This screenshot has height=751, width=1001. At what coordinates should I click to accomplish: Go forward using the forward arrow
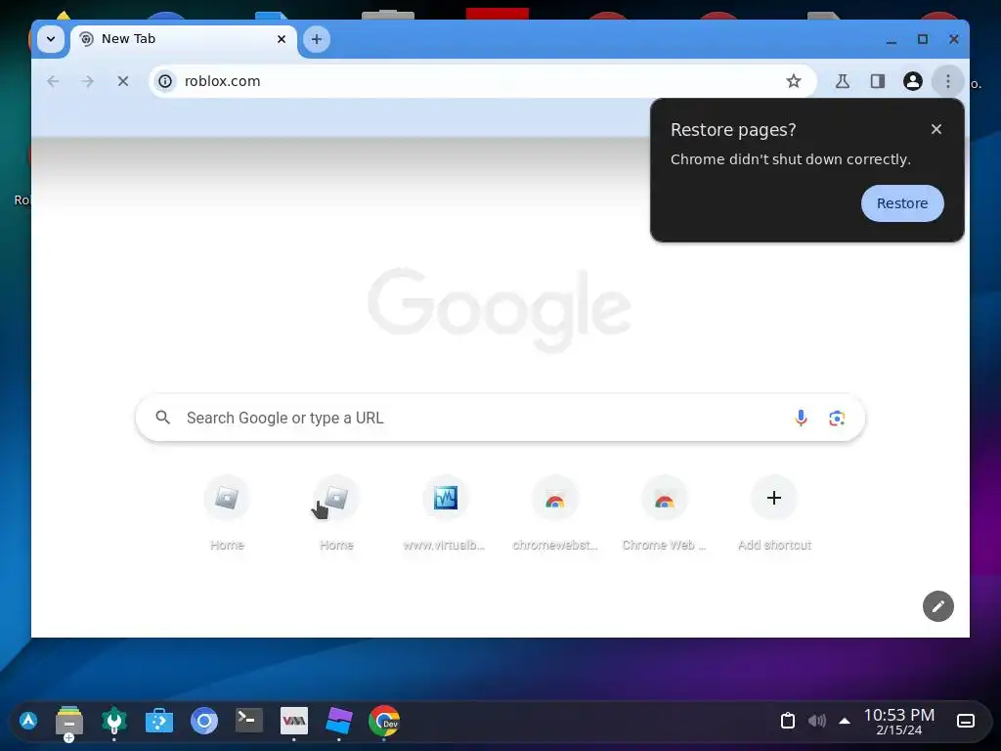click(87, 81)
